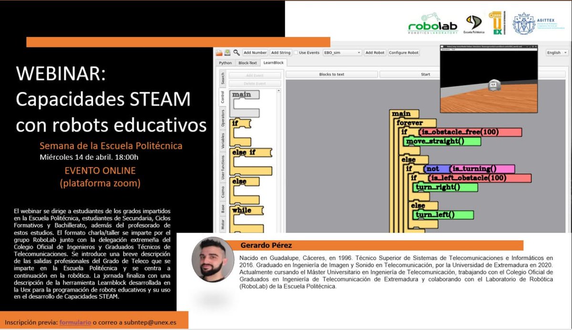Viewport: 572px width, 330px height.
Task: Select the main block in the palette
Action: pyautogui.click(x=245, y=103)
